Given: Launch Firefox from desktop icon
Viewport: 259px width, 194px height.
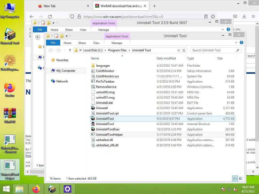Looking at the screenshot, I should tap(10, 89).
